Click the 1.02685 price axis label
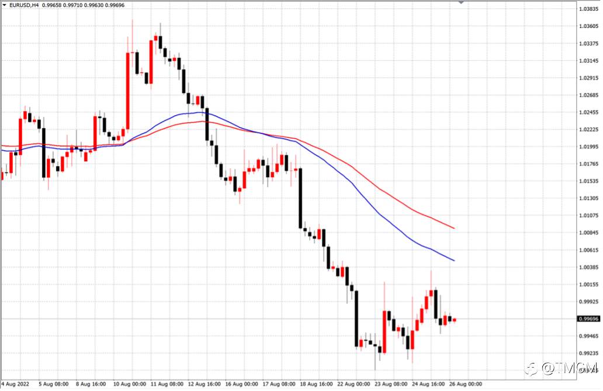 589,95
